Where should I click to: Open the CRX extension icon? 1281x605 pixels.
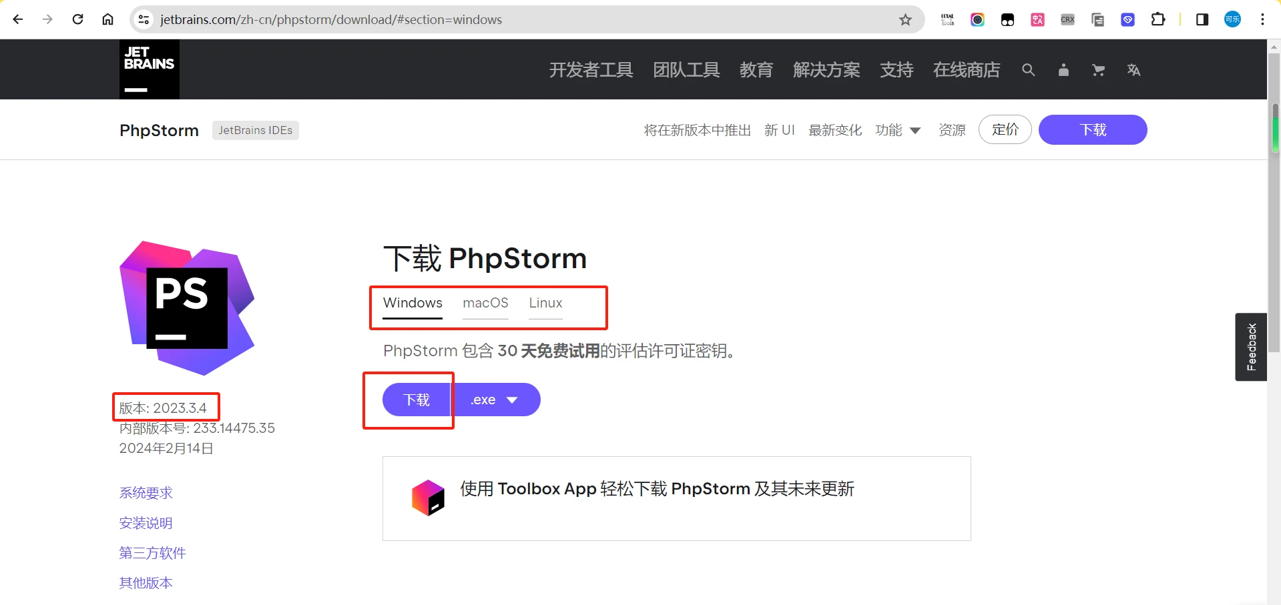1067,19
